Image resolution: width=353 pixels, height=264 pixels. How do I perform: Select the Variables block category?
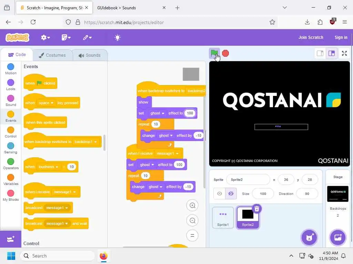11,180
